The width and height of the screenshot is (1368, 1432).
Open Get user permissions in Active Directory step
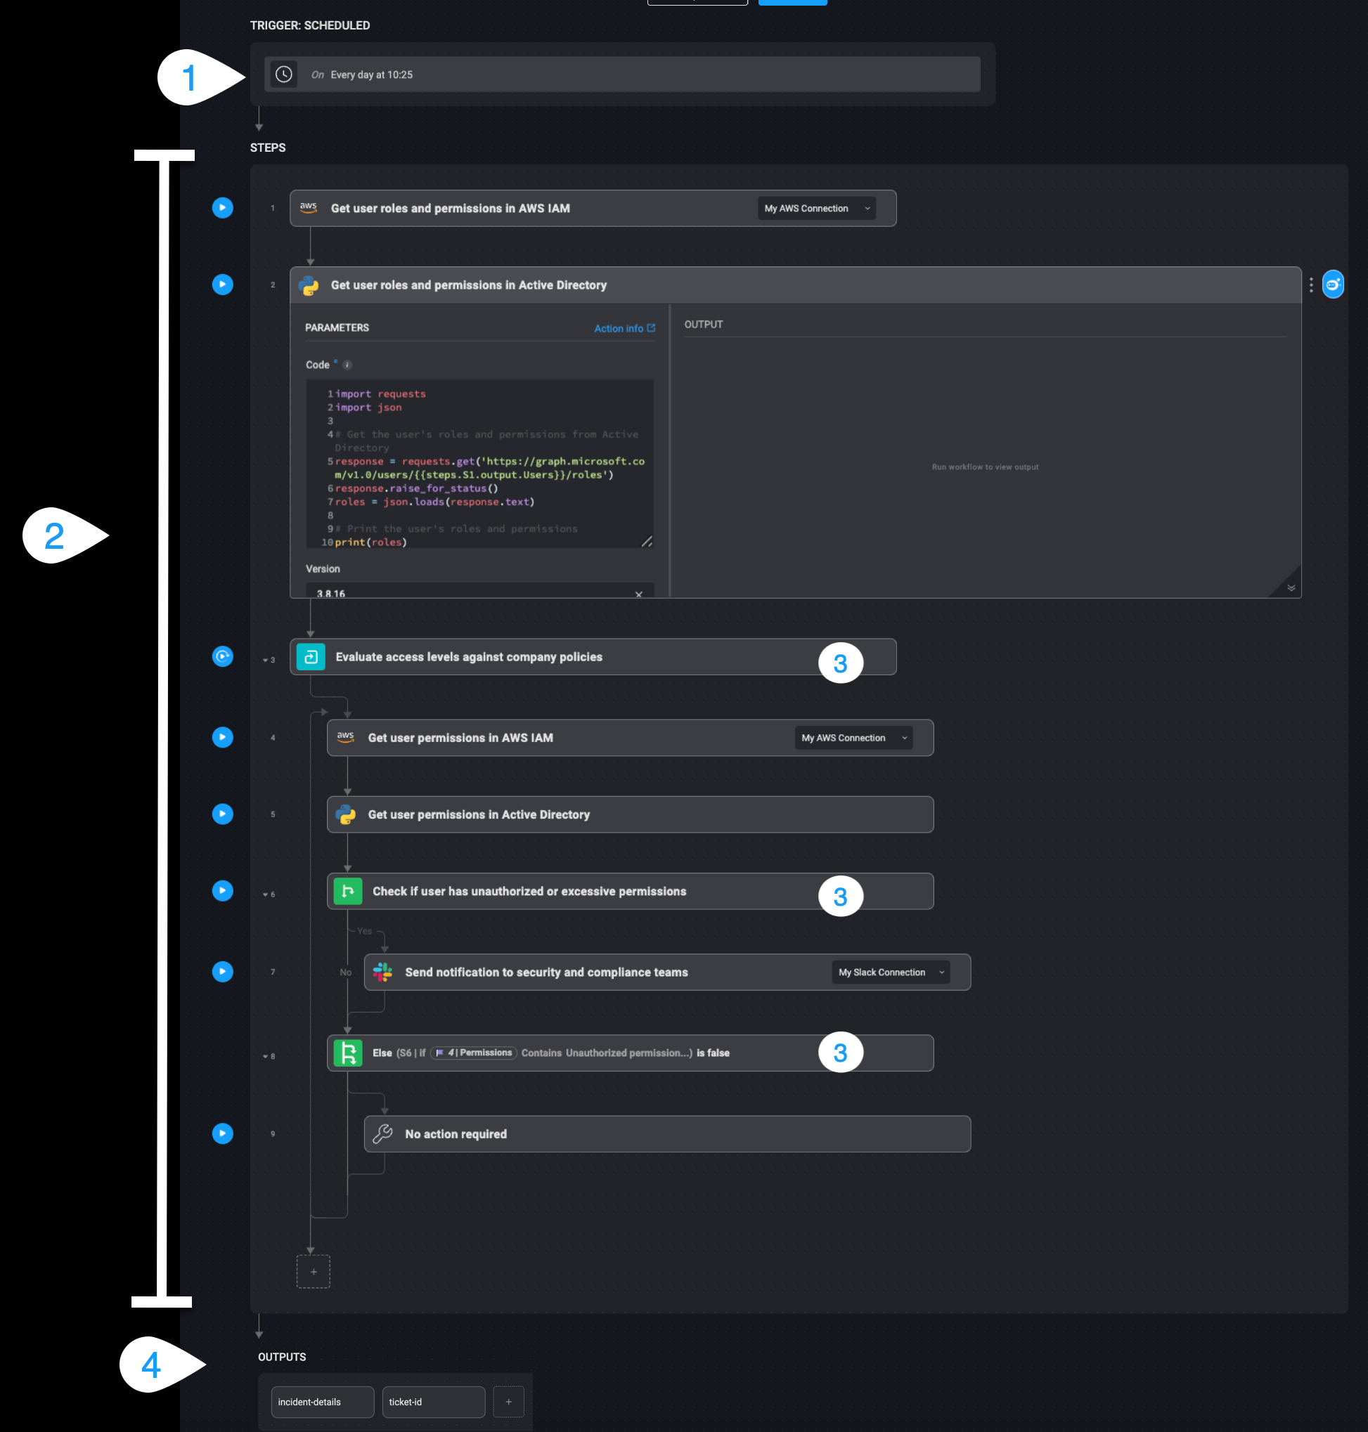[x=630, y=814]
